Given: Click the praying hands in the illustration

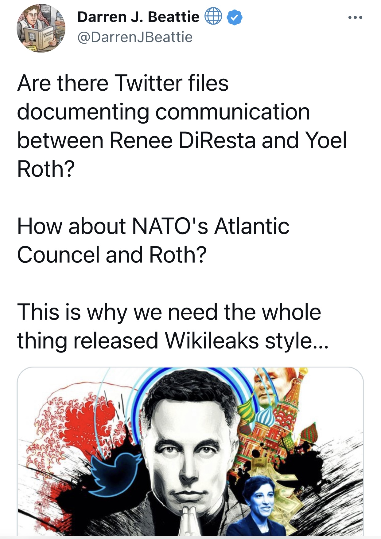Looking at the screenshot, I should 188,521.
